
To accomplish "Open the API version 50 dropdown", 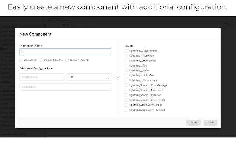I will pos(89,77).
